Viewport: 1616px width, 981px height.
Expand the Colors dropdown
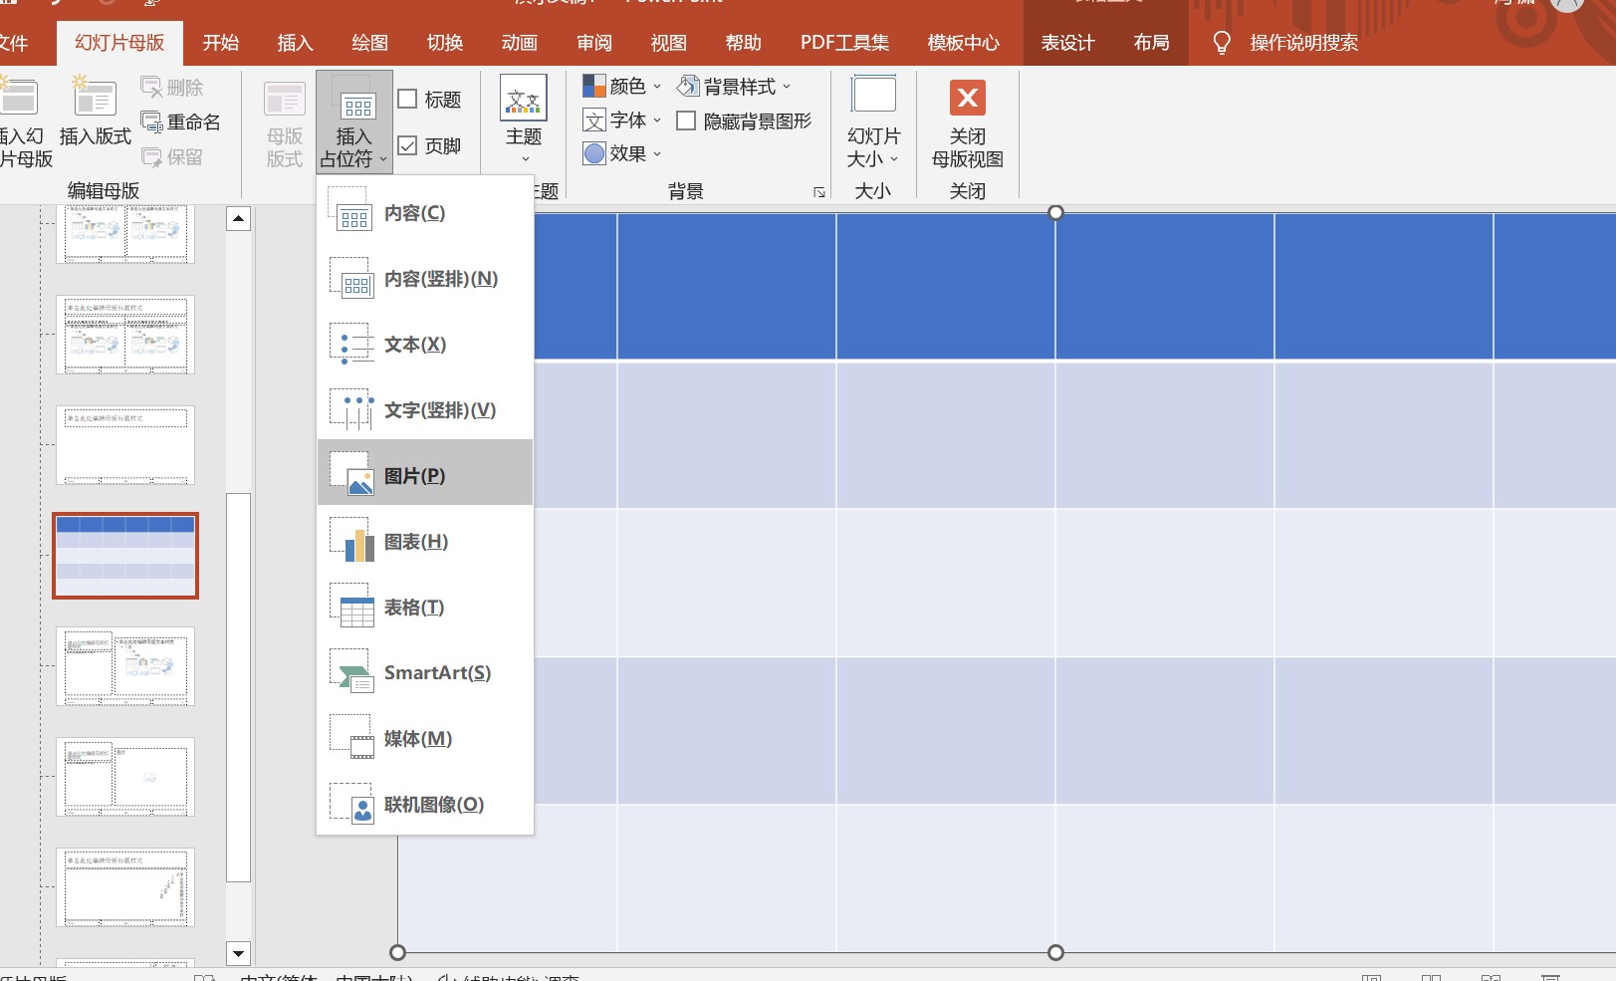[622, 87]
